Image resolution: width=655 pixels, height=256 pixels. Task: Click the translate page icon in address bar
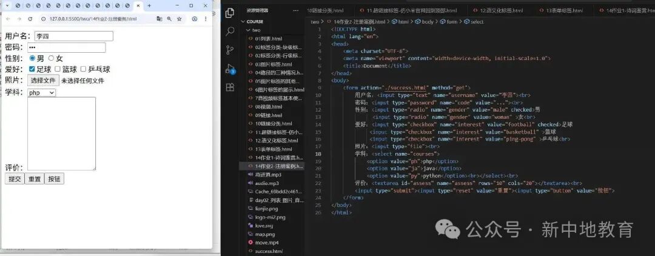[159, 19]
